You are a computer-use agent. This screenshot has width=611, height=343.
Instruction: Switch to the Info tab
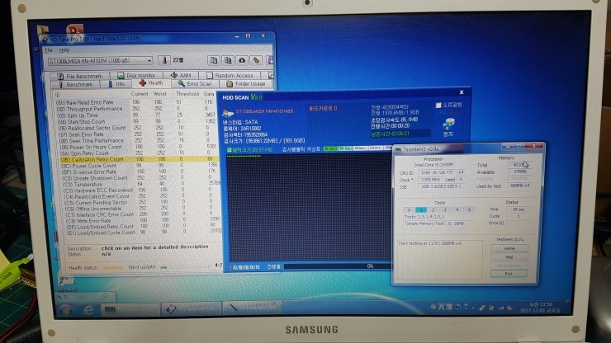pos(116,84)
